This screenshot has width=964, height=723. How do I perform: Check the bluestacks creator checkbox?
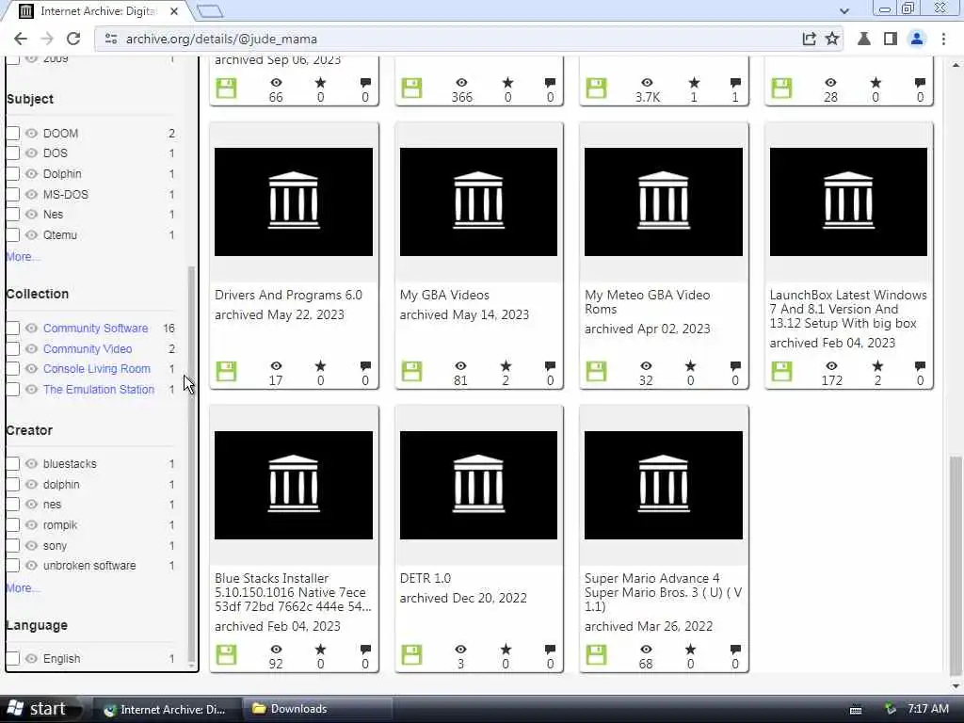click(x=13, y=463)
